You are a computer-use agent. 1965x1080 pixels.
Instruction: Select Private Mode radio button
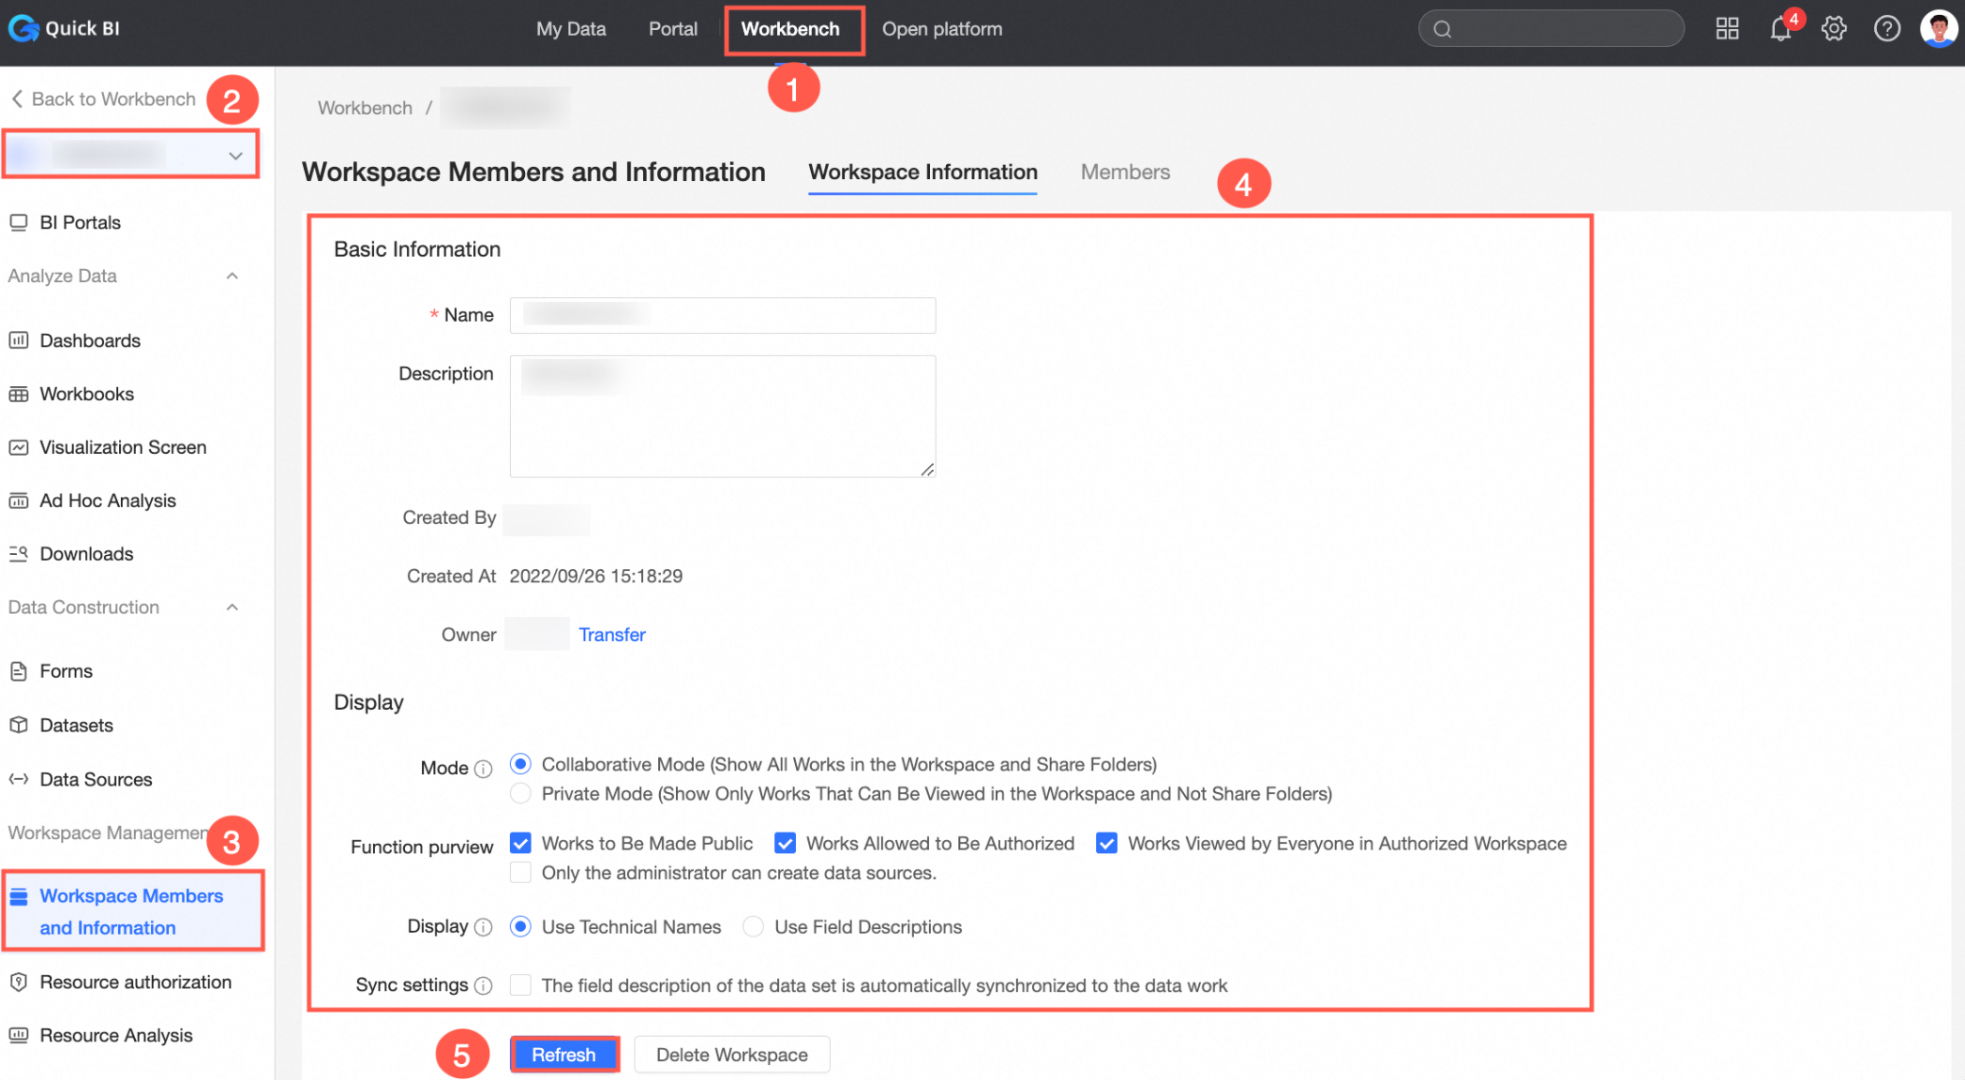click(x=520, y=794)
